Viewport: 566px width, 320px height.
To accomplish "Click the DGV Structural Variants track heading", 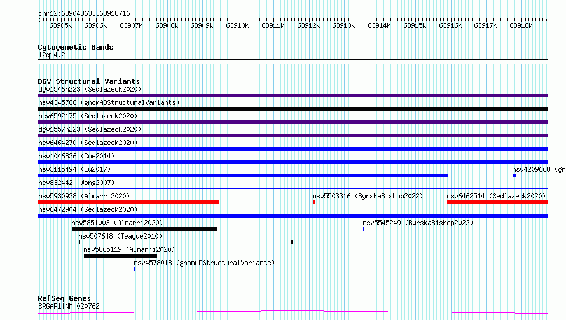I will click(x=89, y=81).
